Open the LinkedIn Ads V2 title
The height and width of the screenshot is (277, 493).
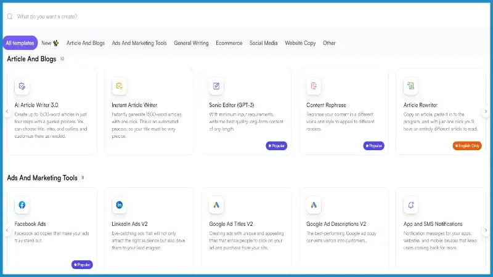pos(129,224)
